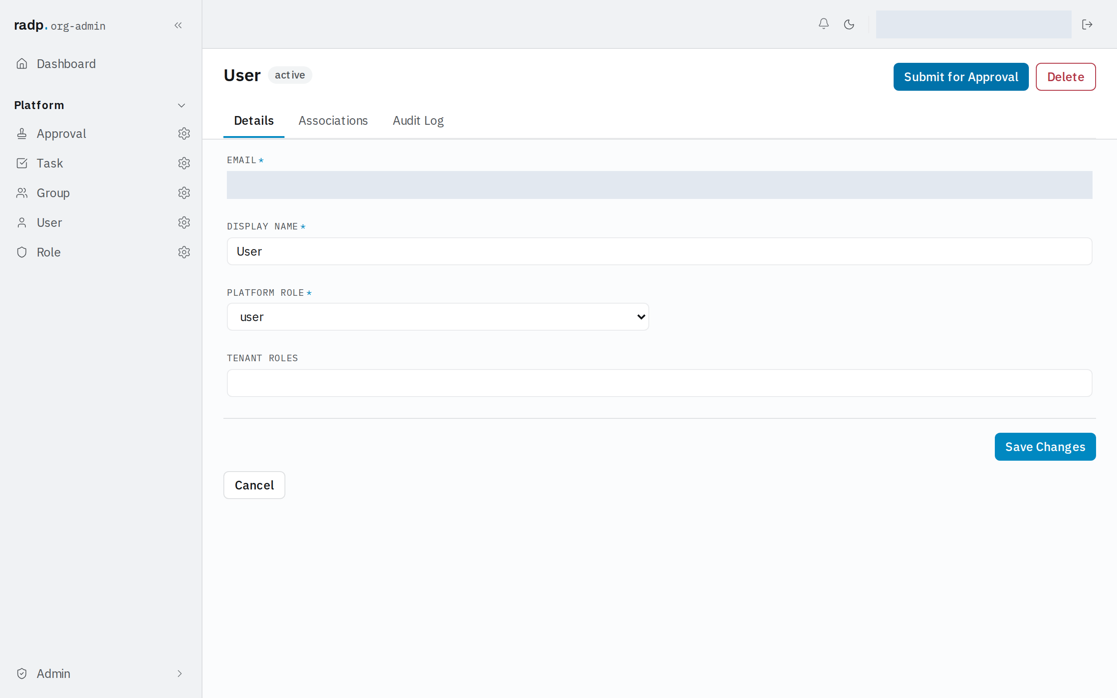Open the Task settings gear
The image size is (1117, 698).
(x=184, y=163)
